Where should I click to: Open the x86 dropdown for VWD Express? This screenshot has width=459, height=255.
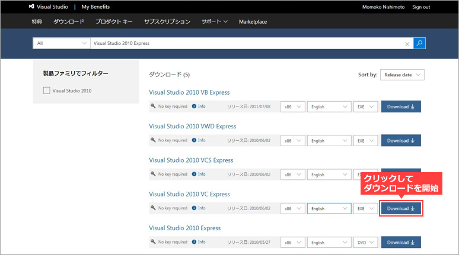pyautogui.click(x=293, y=141)
